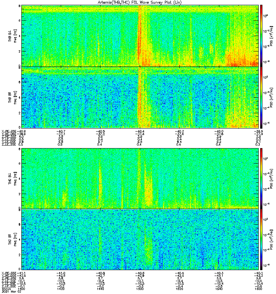Click the yellow horizontal band near 7 Hz in THB B⊥
The width and height of the screenshot is (276, 294).
[140, 10]
